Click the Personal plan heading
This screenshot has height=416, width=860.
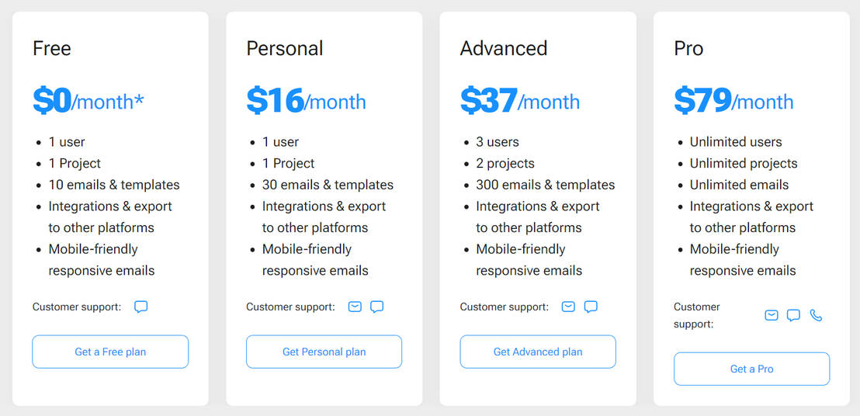point(285,48)
